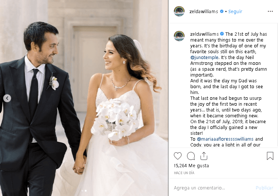Click the HACE UN DÍA timestamp
Viewport: 278px width, 196px height.
184,173
